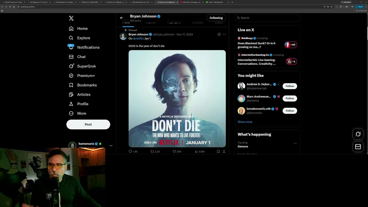Open the Premium+ page

click(82, 76)
